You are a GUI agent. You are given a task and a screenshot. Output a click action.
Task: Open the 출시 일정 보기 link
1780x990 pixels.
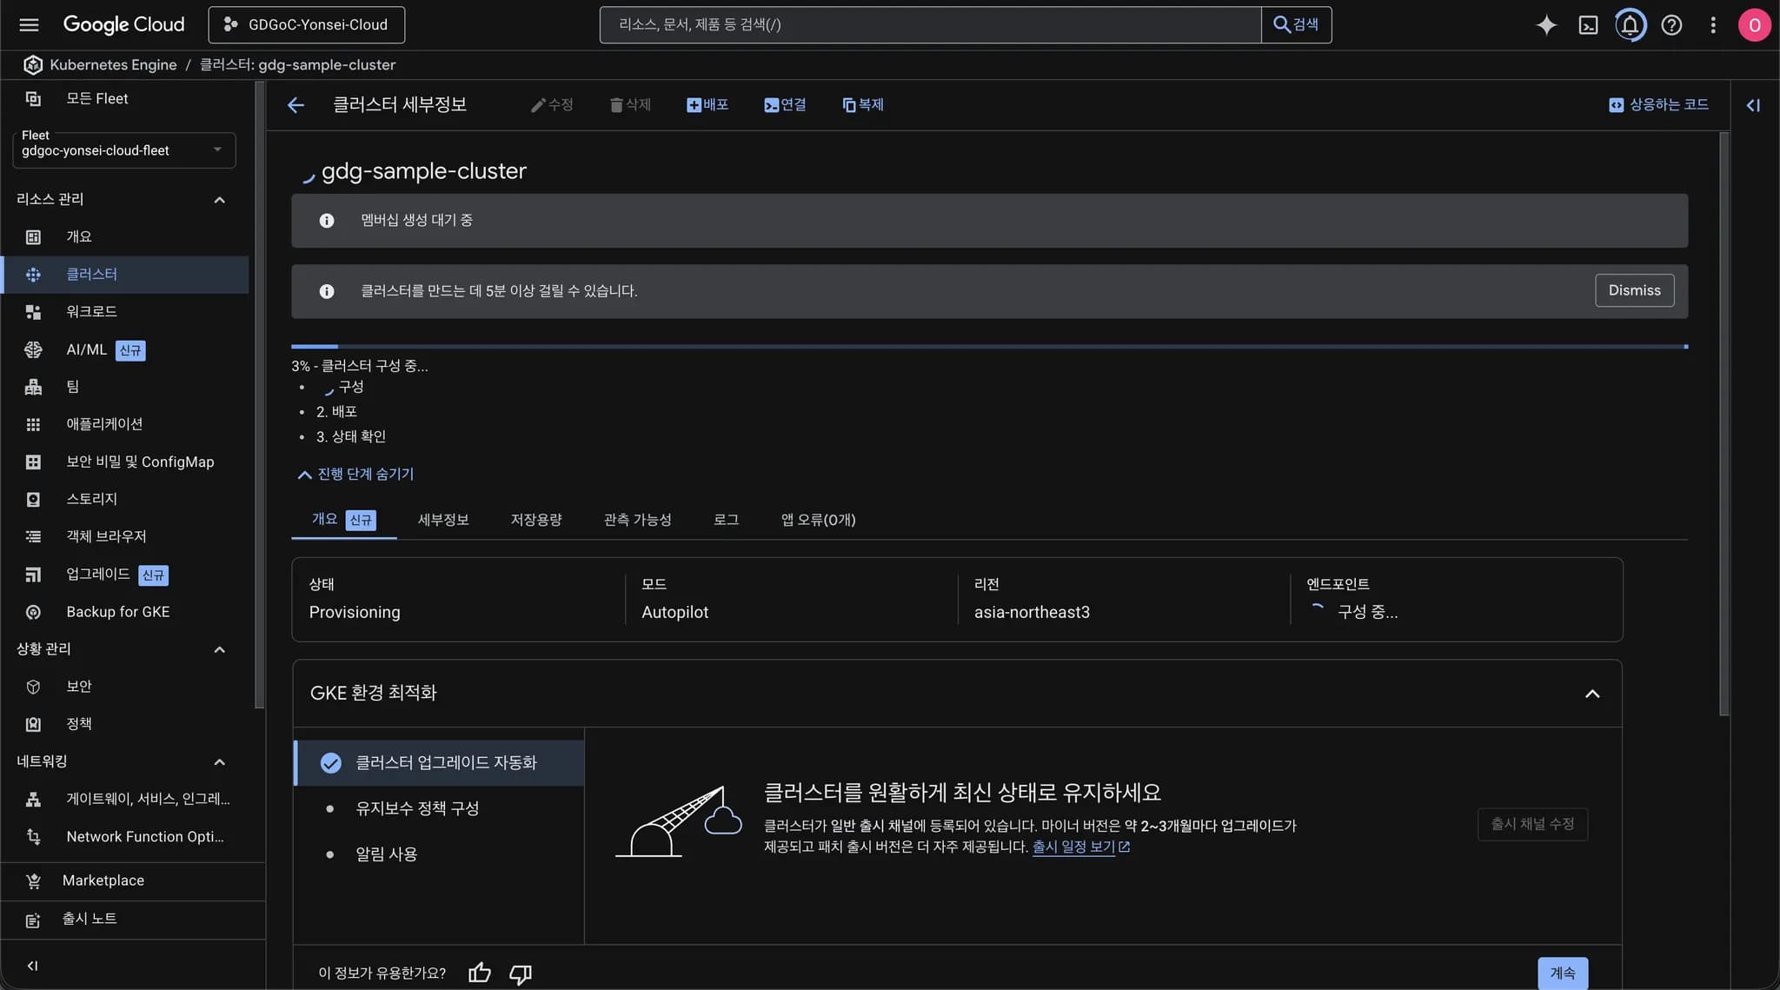tap(1073, 847)
